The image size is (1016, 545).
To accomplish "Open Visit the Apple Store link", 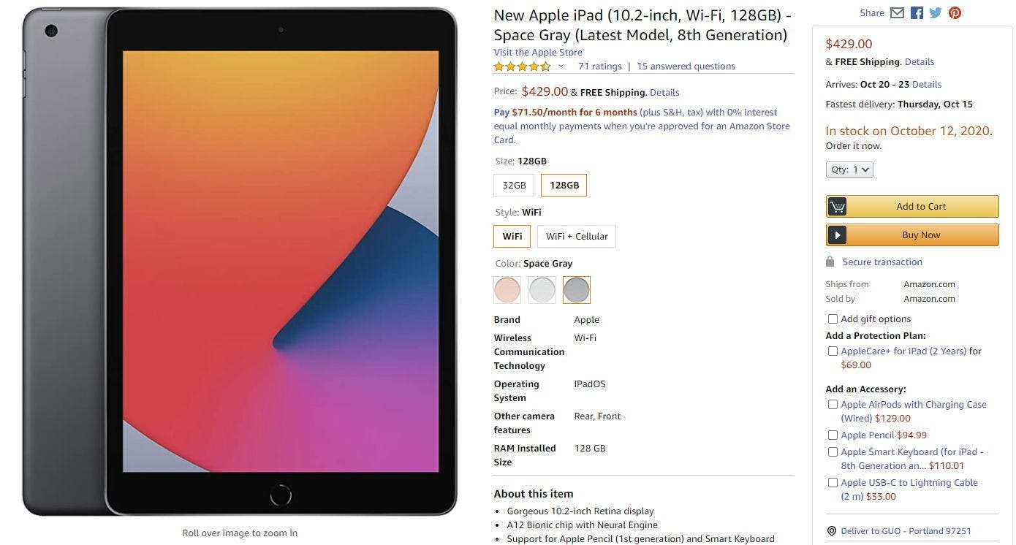I will coord(538,53).
